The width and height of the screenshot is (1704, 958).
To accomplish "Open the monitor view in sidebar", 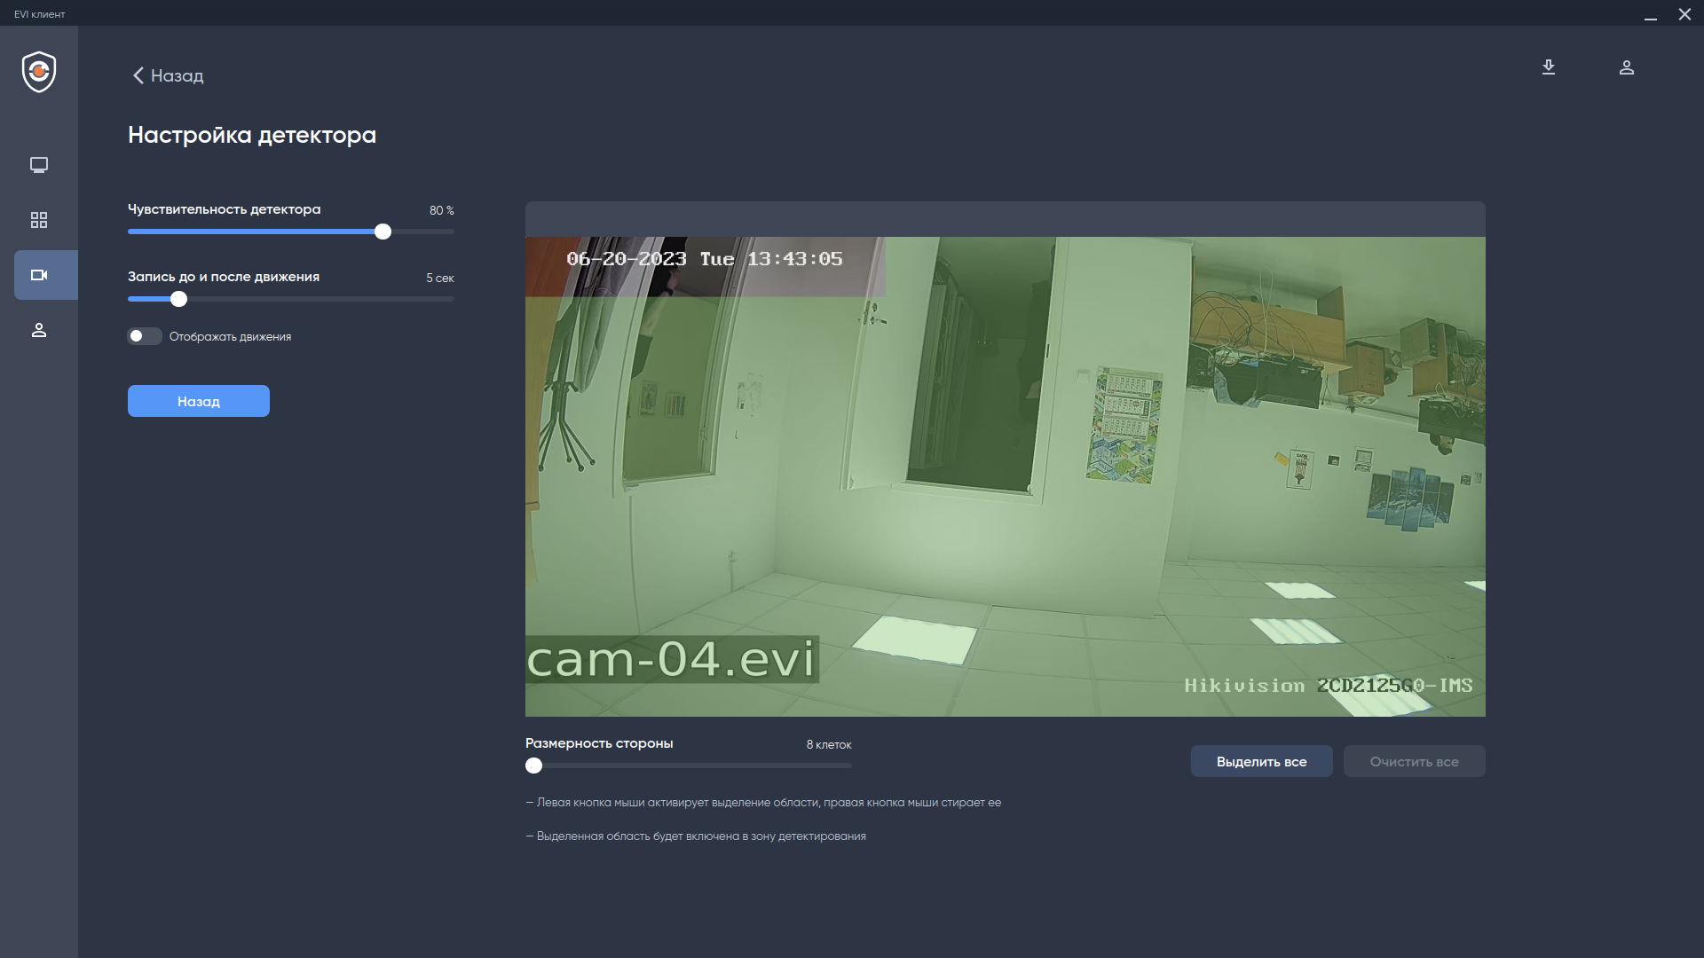I will [39, 165].
